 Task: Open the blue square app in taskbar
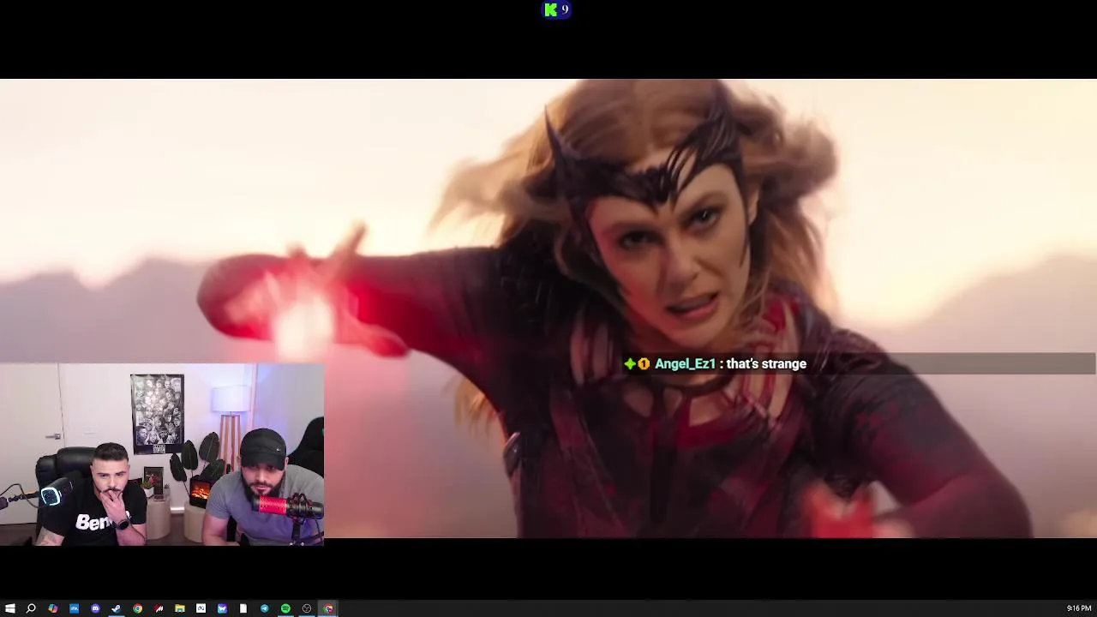coord(74,608)
